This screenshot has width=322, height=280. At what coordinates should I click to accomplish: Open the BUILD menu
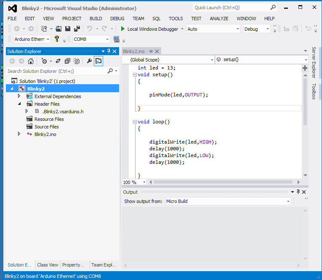coord(96,19)
